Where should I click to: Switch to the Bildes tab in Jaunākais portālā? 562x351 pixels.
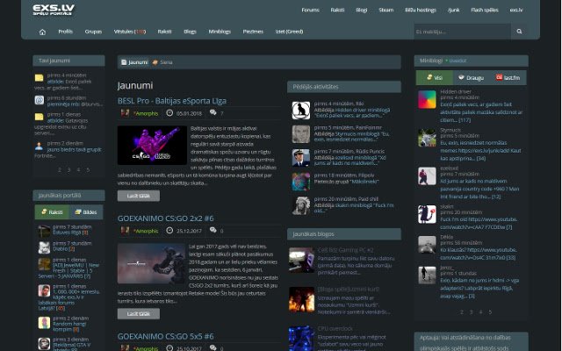(86, 212)
